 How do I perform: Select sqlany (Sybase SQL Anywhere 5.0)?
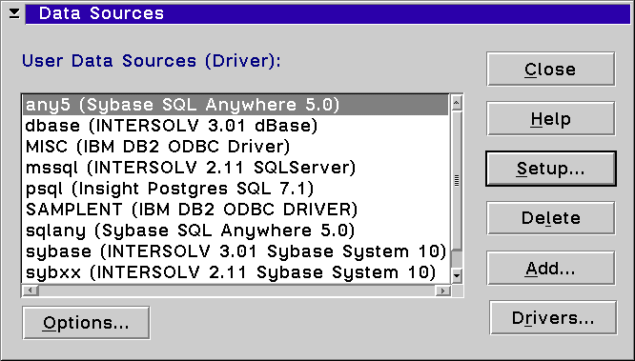[x=236, y=231]
